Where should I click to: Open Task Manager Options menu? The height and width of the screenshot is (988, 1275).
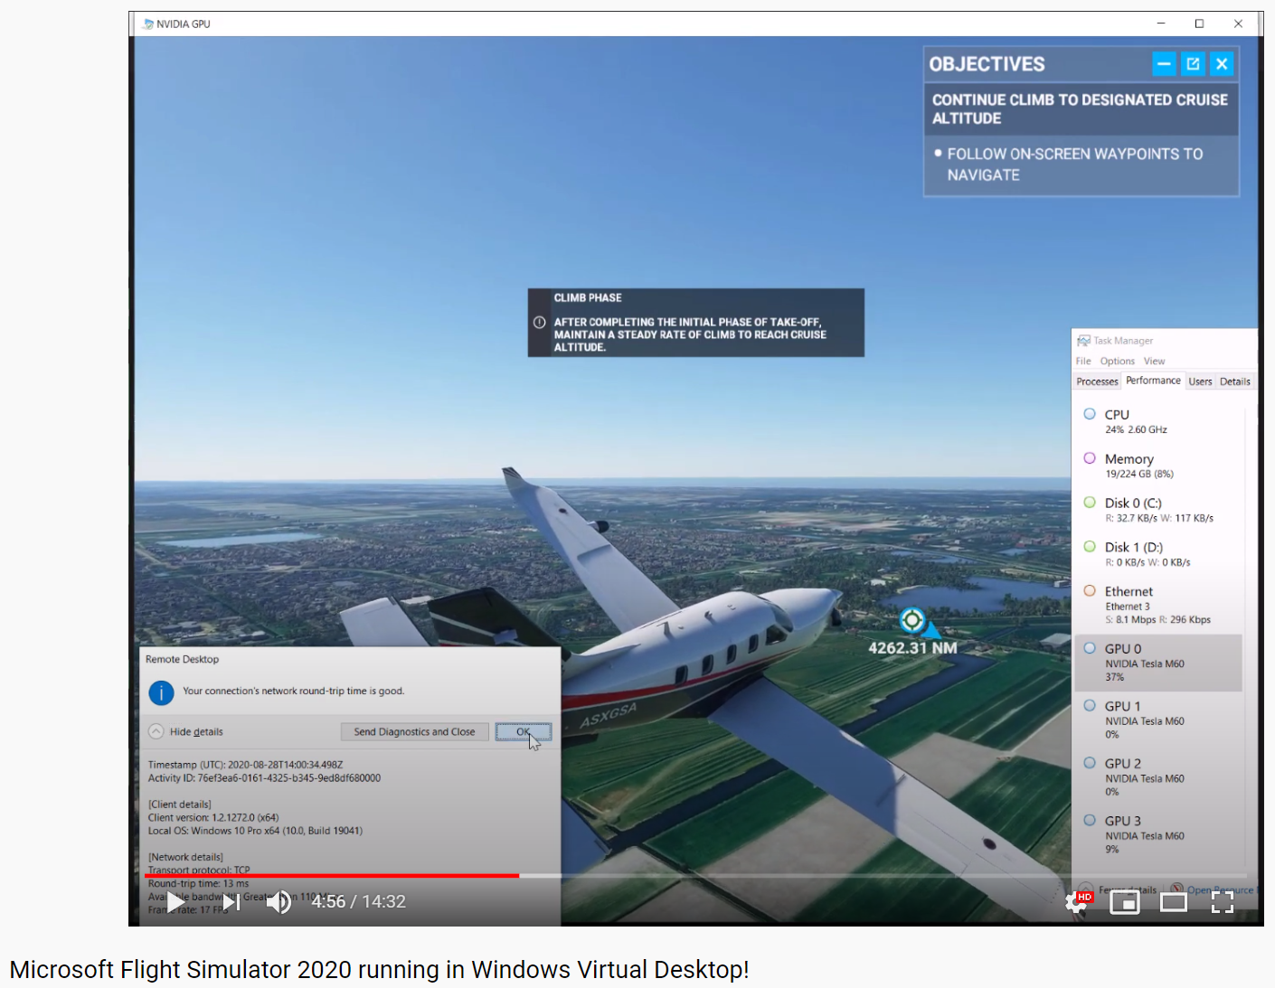1118,361
